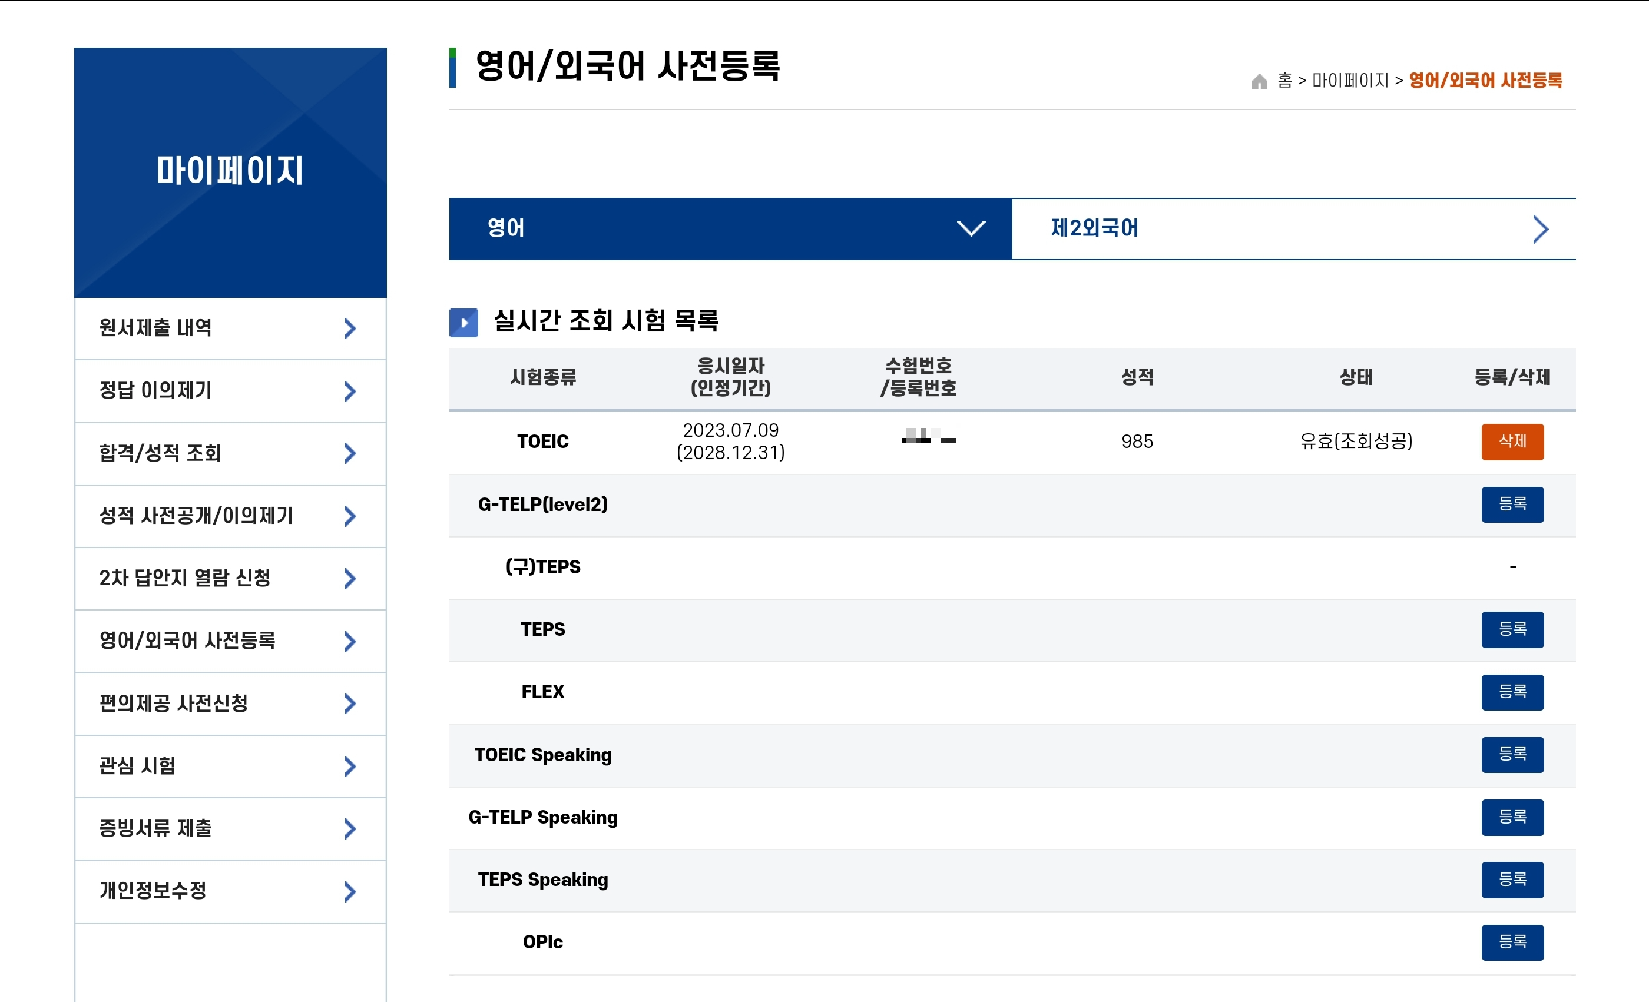Image resolution: width=1649 pixels, height=1002 pixels.
Task: Click chevron arrow beside 원서제출 내역
Action: tap(349, 329)
